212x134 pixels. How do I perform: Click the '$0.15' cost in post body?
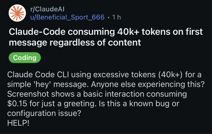[18, 103]
